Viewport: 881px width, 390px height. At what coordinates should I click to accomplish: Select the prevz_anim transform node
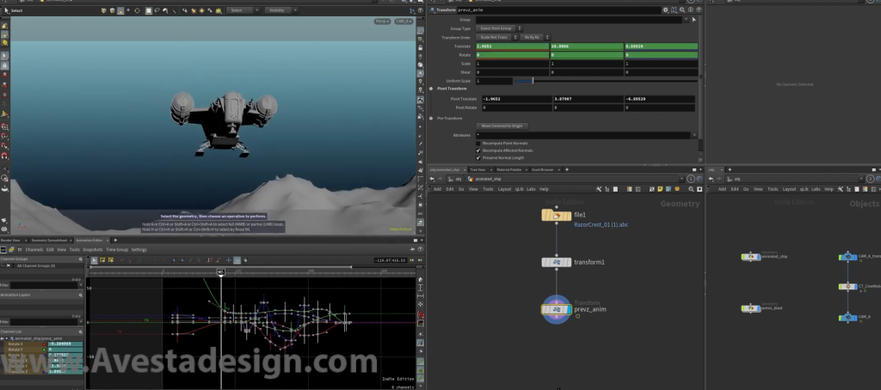(x=557, y=309)
